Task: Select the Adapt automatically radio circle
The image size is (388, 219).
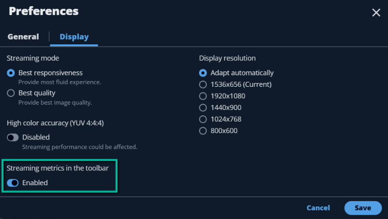Action: click(203, 73)
